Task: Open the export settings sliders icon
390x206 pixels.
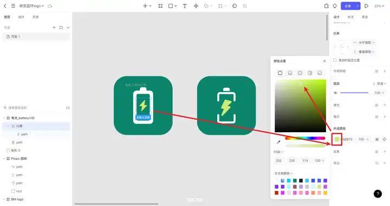Action: pyautogui.click(x=377, y=163)
